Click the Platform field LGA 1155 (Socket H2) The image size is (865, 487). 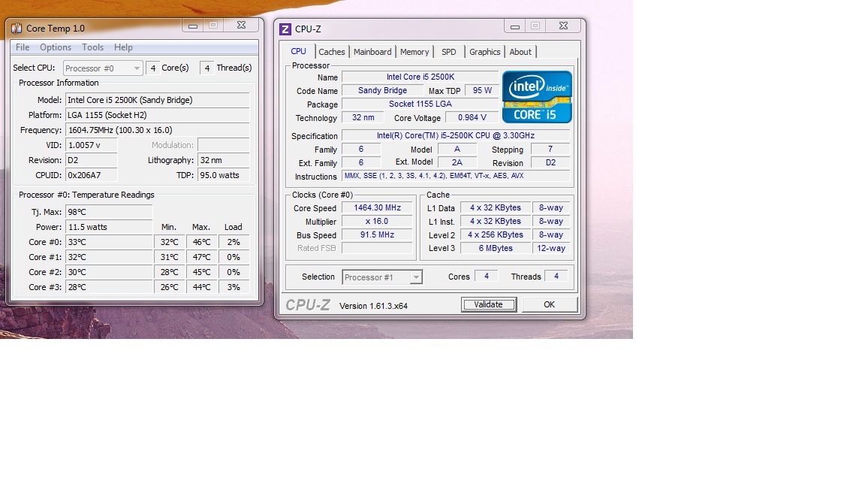pos(157,115)
